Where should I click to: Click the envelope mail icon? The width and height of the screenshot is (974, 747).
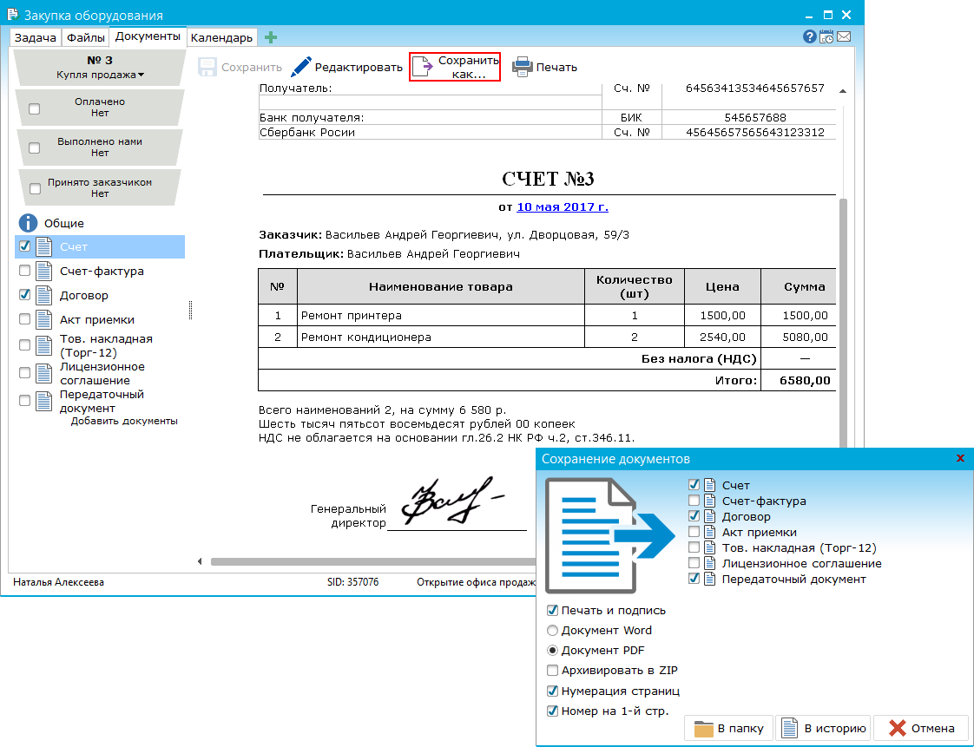(x=844, y=36)
